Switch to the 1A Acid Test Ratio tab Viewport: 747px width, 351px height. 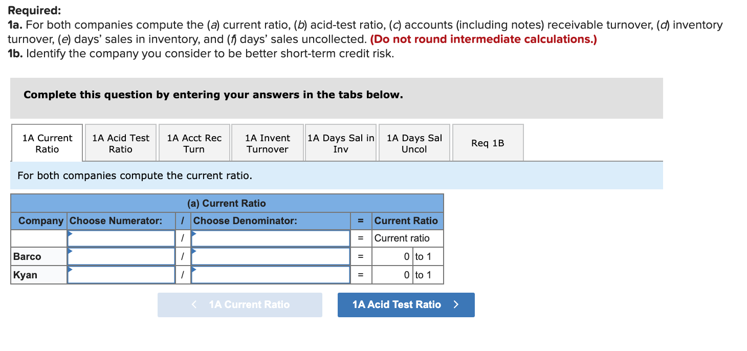121,143
